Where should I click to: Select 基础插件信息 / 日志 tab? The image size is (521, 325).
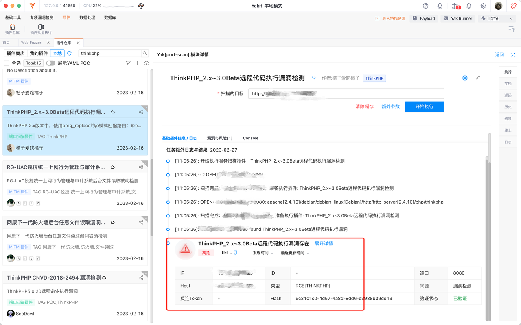[x=180, y=138]
